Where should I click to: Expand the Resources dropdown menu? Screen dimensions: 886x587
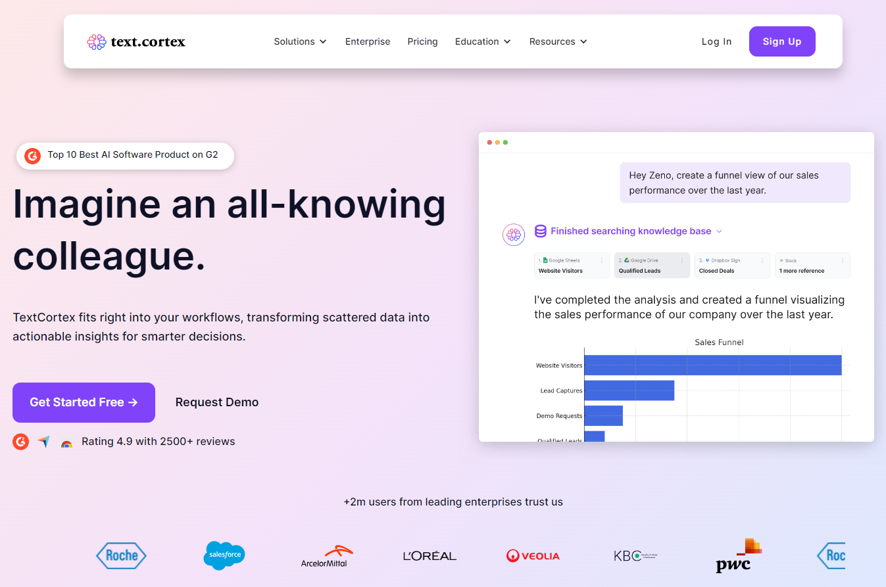558,41
